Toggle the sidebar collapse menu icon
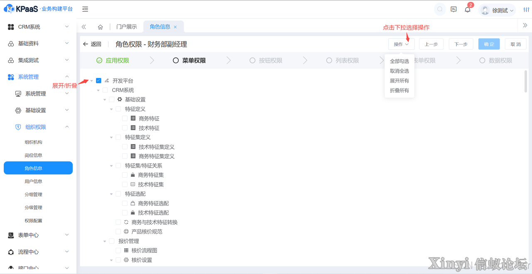The image size is (532, 274). click(x=85, y=9)
